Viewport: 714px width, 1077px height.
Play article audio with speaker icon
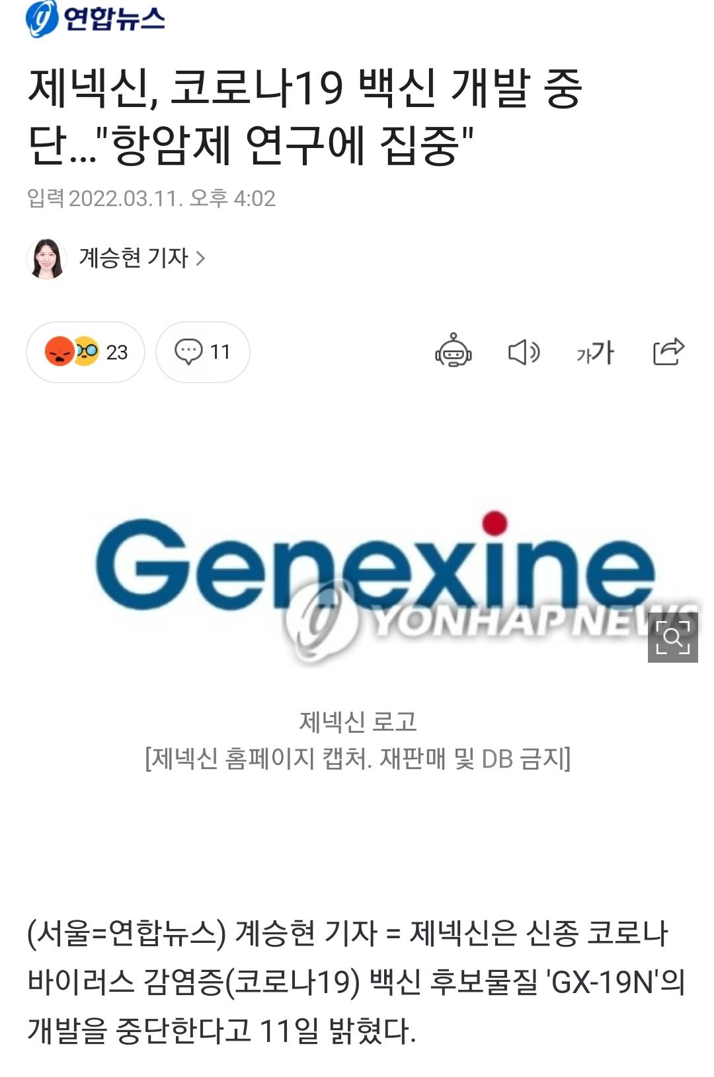point(524,352)
